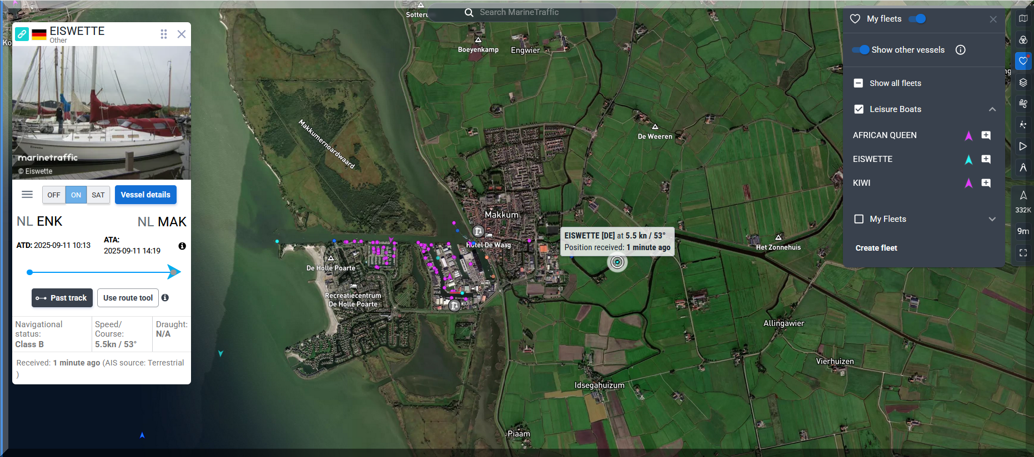Click the wind weather overlay icon
Screen dimensions: 1034x457
[x=1023, y=104]
